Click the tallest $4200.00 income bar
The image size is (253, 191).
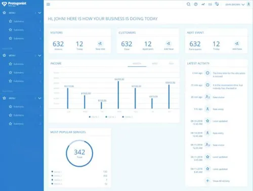click(118, 95)
